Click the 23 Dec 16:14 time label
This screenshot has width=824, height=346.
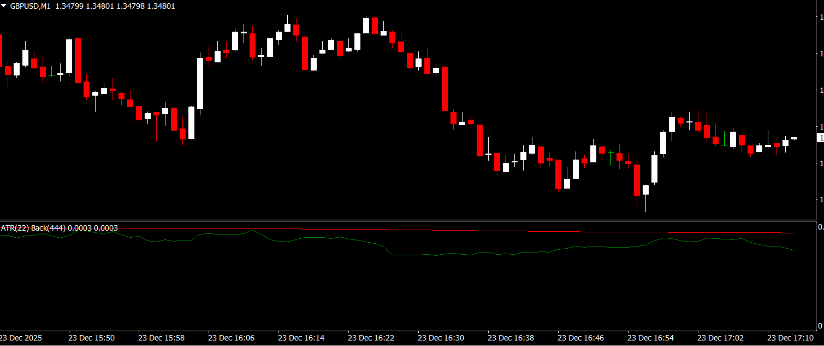(x=301, y=338)
